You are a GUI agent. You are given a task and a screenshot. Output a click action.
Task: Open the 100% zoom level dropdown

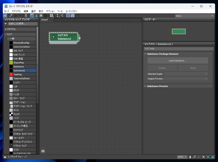coord(182,157)
